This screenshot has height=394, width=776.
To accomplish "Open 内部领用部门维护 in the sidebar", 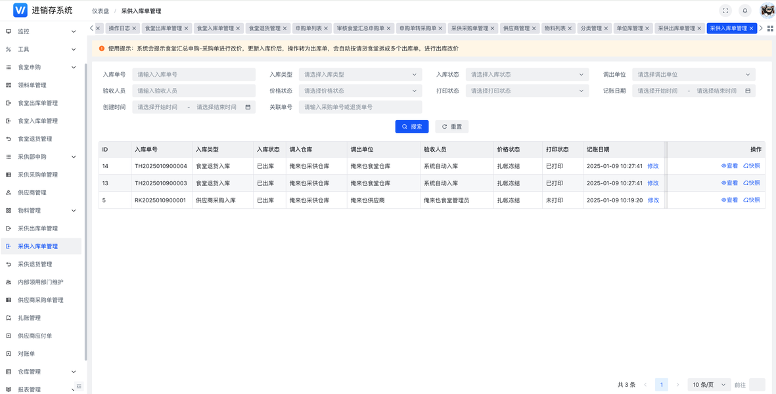I will pos(41,282).
